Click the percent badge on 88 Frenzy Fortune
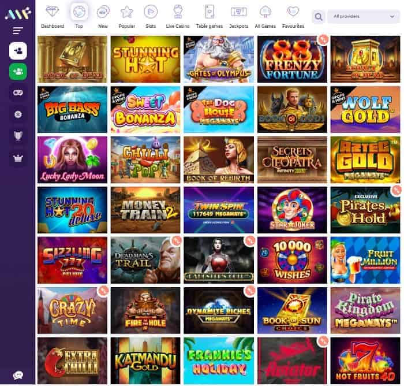This screenshot has width=404, height=386. coord(323,39)
